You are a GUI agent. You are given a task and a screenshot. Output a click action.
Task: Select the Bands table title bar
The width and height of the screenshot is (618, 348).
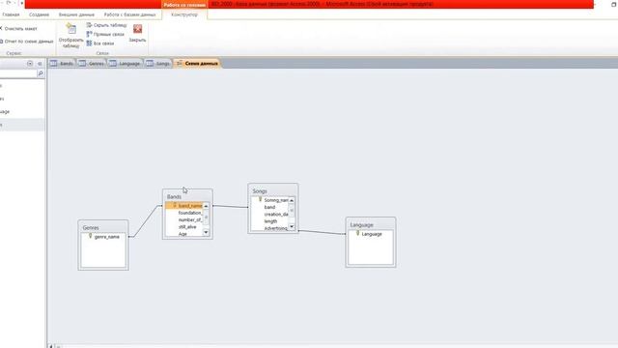[187, 196]
